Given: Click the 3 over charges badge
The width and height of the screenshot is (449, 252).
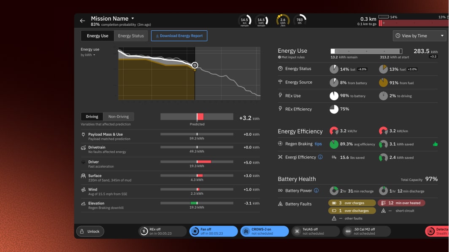Looking at the screenshot, I should (x=352, y=203).
